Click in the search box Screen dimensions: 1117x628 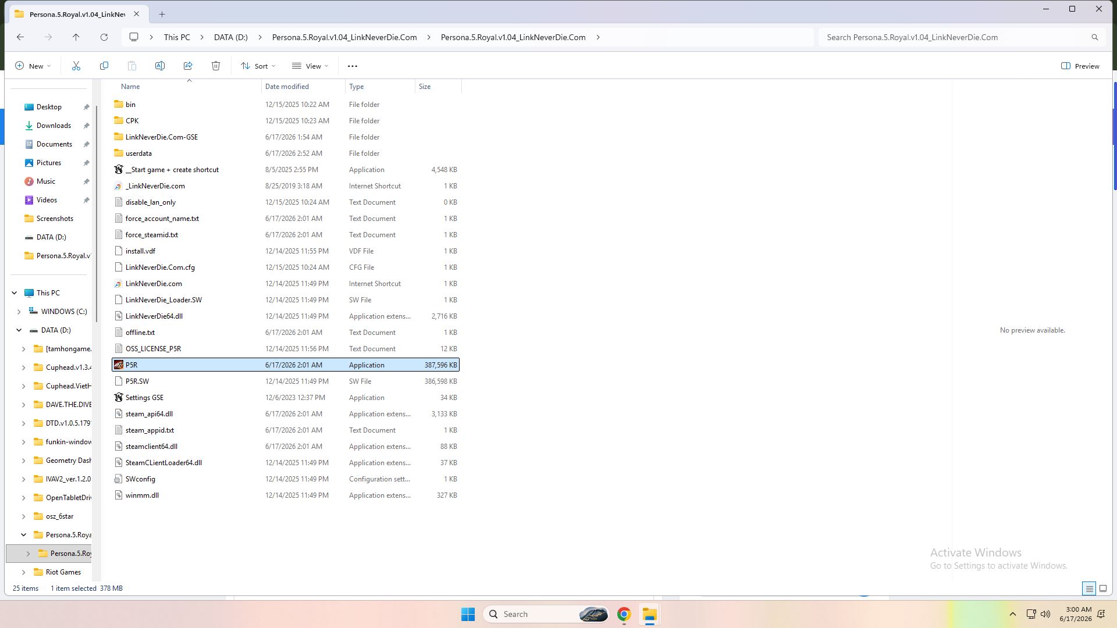click(954, 37)
